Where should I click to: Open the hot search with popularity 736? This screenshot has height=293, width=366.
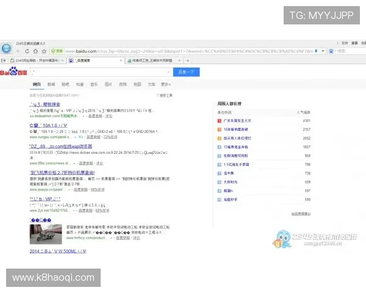229,173
